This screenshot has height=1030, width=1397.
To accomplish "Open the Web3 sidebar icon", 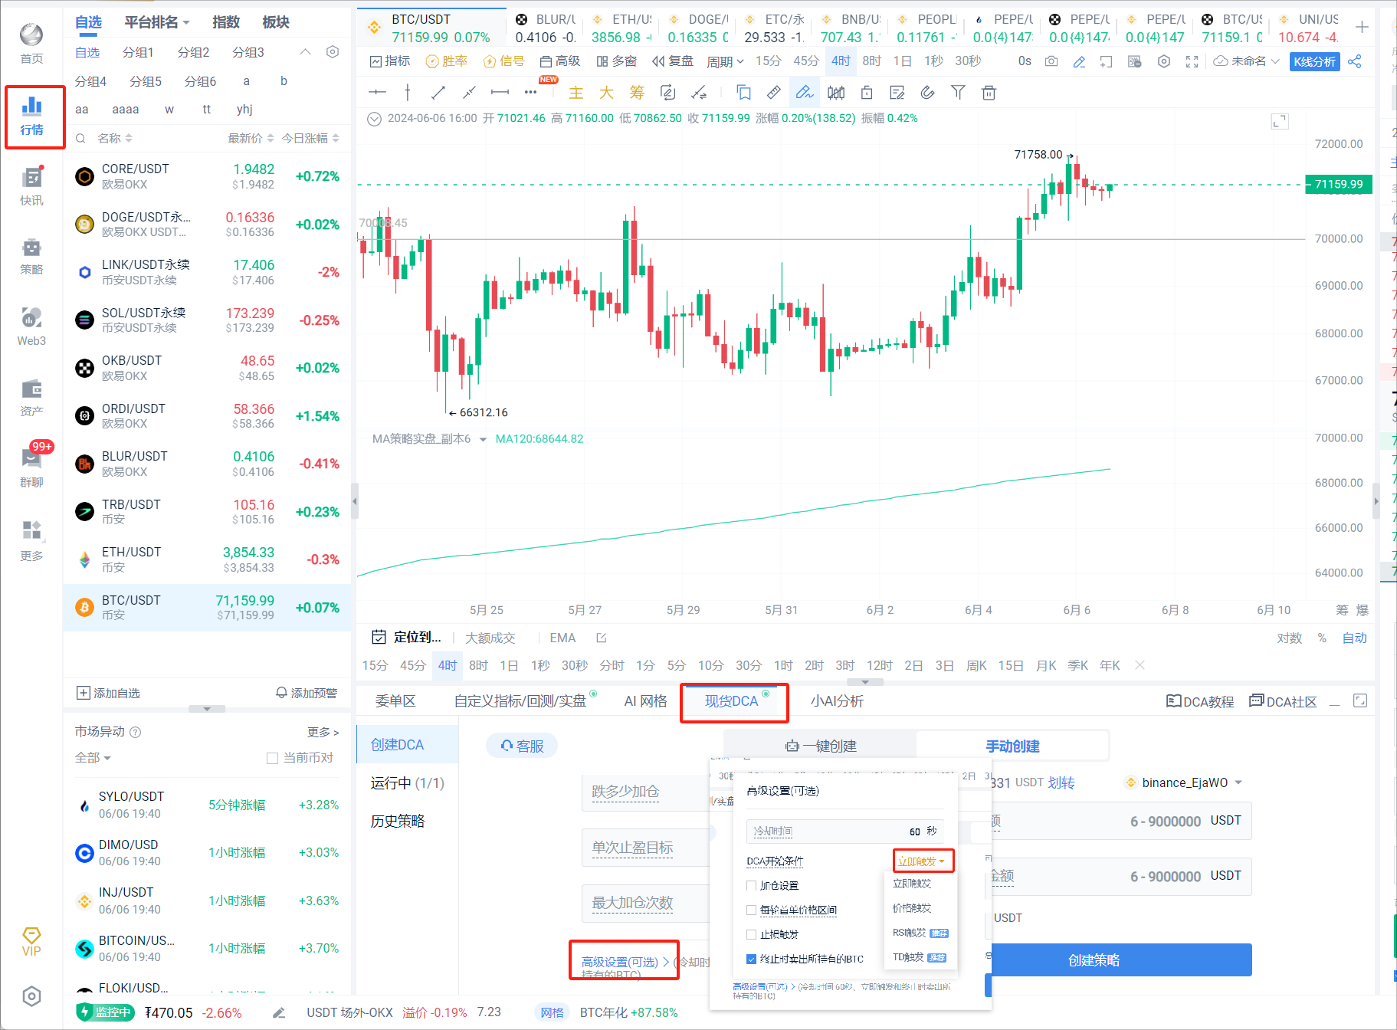I will (31, 326).
